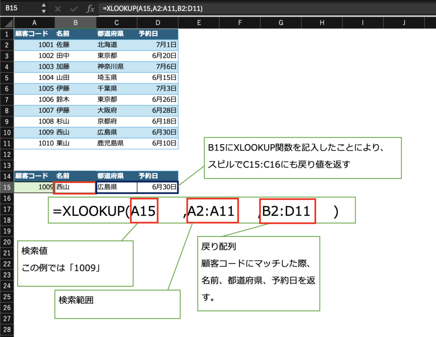Select green cell A15 with 1009
436x337 pixels.
[x=34, y=187]
